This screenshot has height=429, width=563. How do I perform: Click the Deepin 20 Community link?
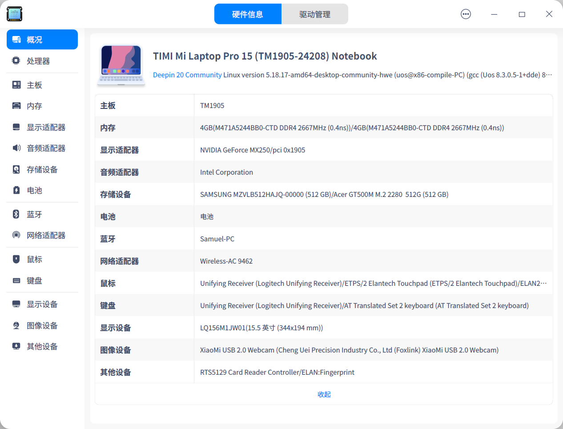(187, 75)
